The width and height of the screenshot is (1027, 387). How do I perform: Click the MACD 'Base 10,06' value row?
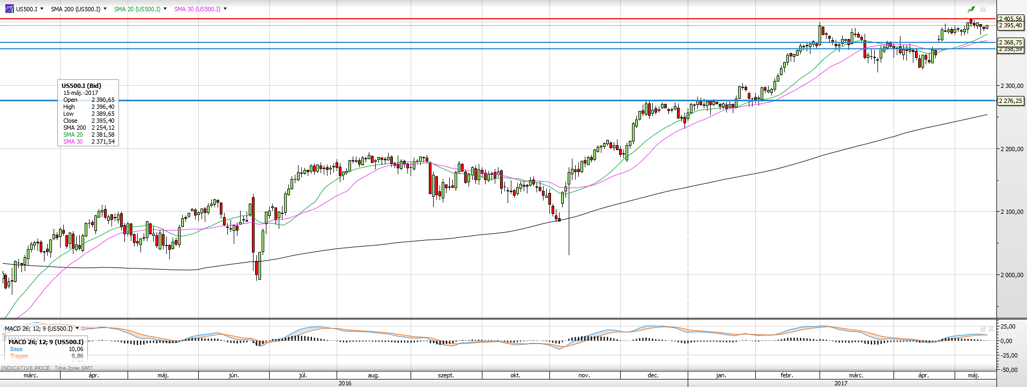coord(47,349)
